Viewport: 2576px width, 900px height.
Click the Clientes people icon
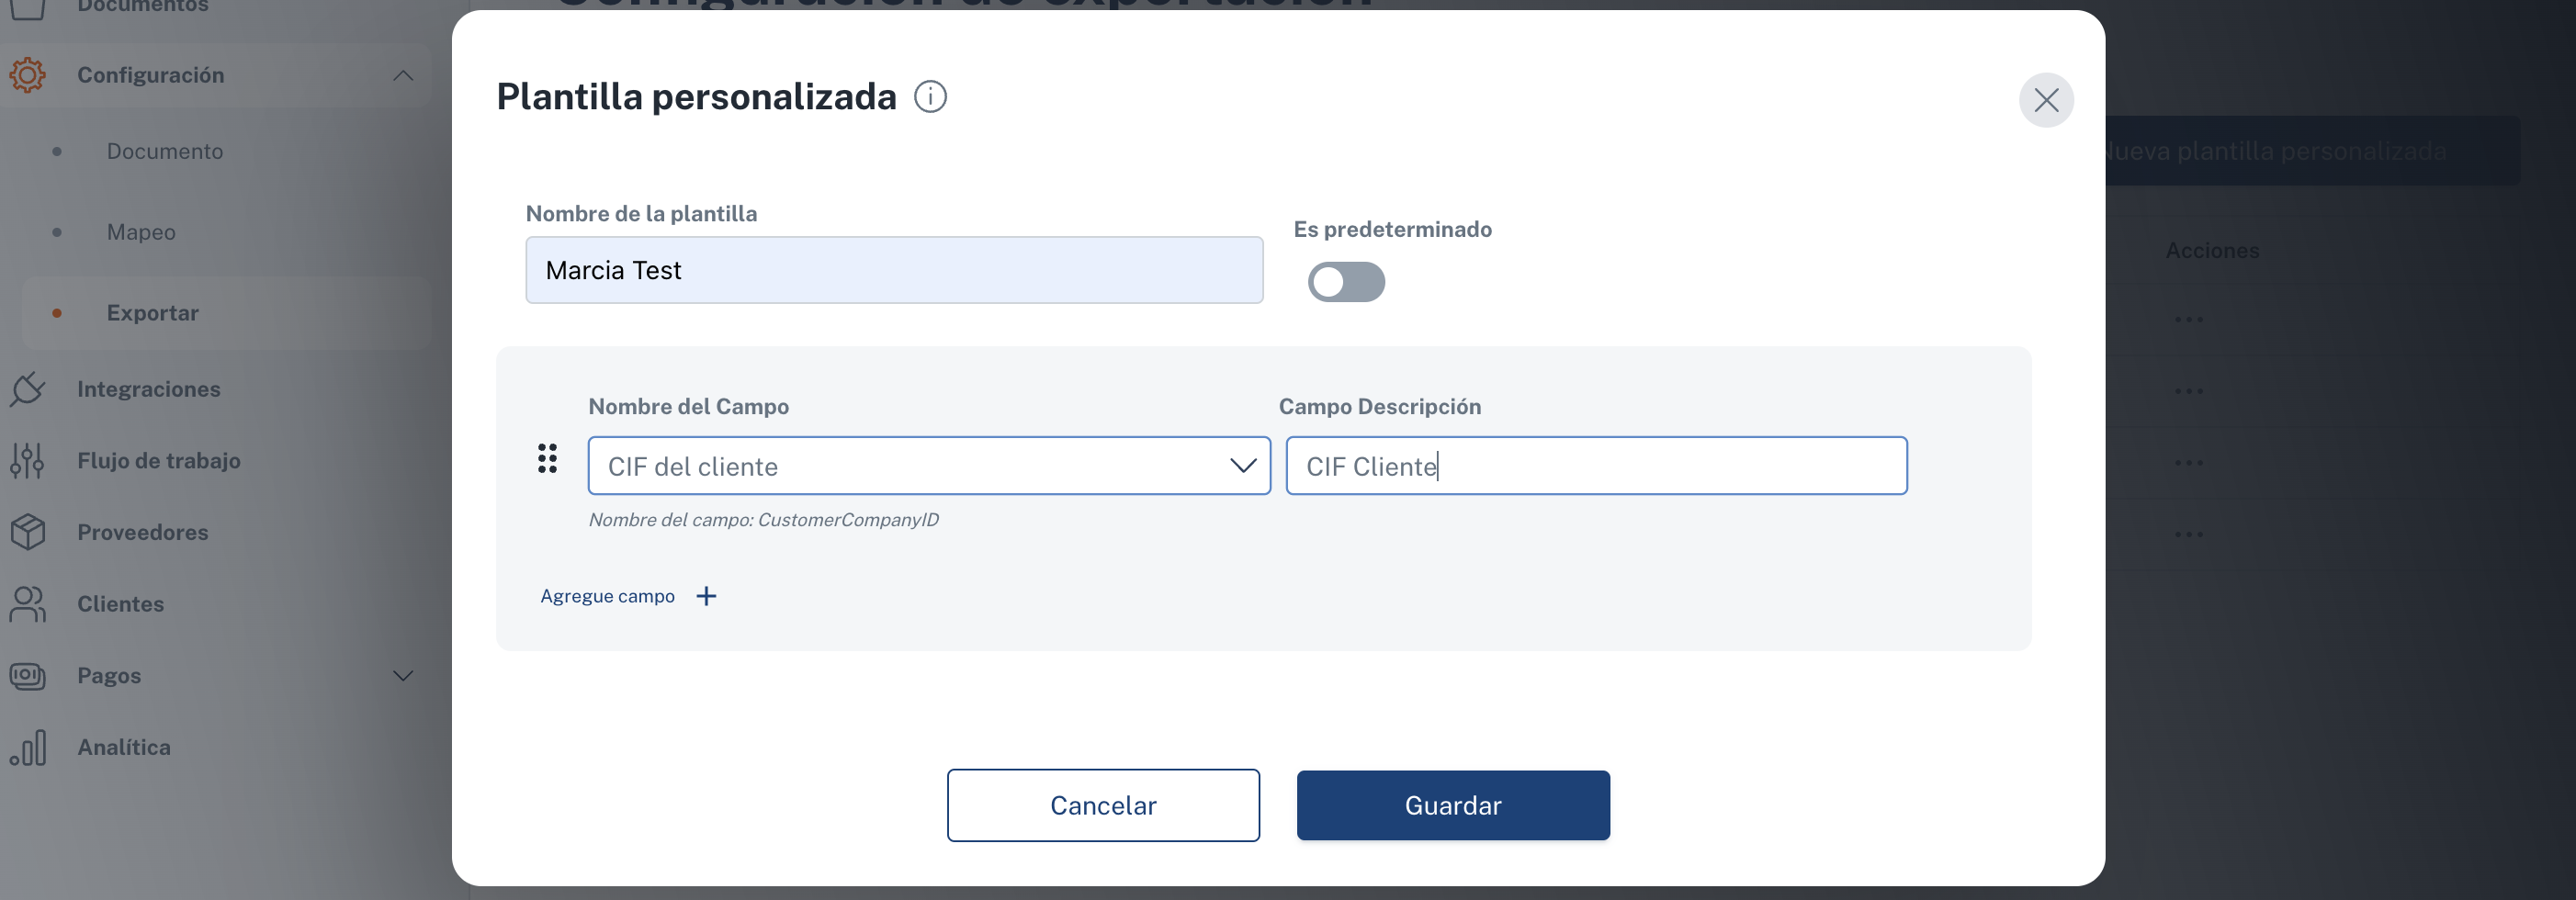tap(28, 604)
